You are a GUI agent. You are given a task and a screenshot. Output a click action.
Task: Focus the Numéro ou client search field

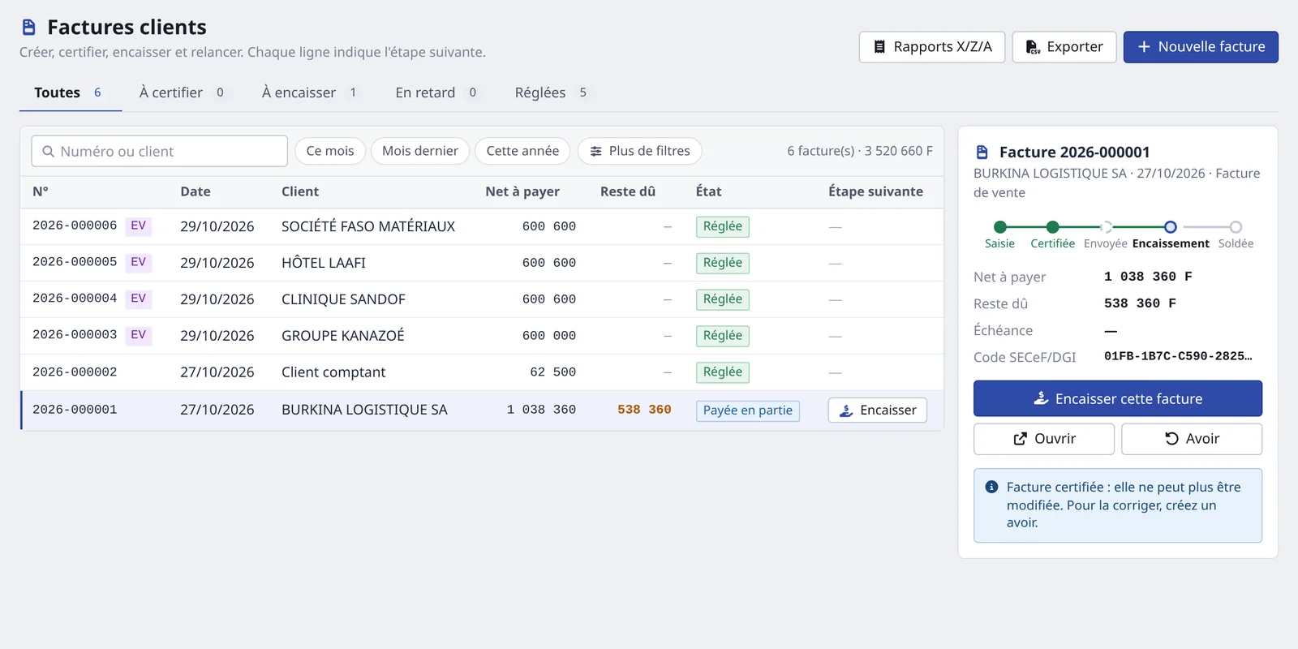tap(160, 151)
